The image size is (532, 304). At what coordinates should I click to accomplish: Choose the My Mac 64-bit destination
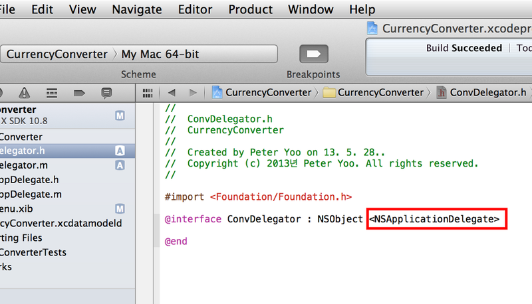[x=160, y=54]
